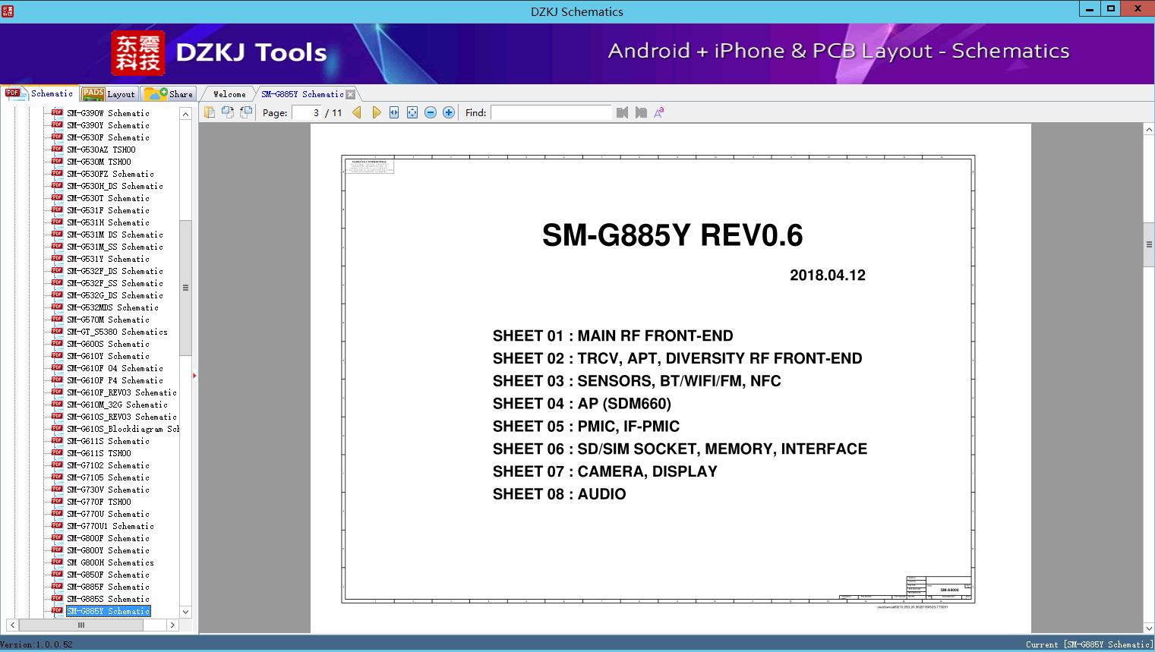
Task: Toggle match case search option icon
Action: [659, 112]
